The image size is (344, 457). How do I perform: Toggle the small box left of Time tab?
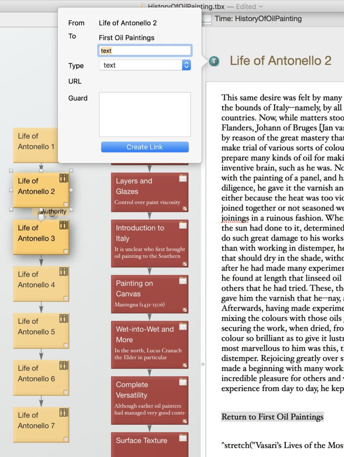tap(206, 19)
